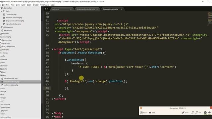212x119 pixels.
Task: Pause the screen recording
Action: pos(143,113)
